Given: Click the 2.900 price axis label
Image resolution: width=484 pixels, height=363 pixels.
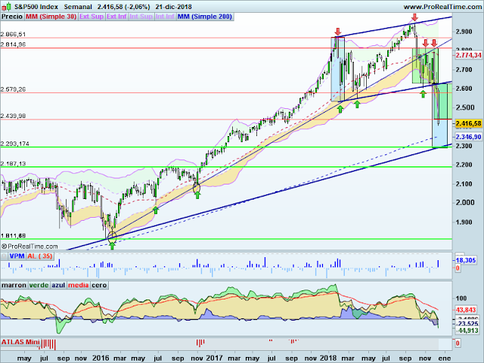Looking at the screenshot, I should 464,32.
